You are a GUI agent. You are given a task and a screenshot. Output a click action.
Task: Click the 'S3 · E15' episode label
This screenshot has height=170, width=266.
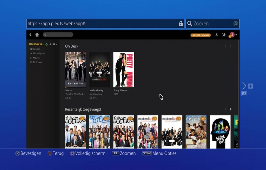click(x=93, y=98)
